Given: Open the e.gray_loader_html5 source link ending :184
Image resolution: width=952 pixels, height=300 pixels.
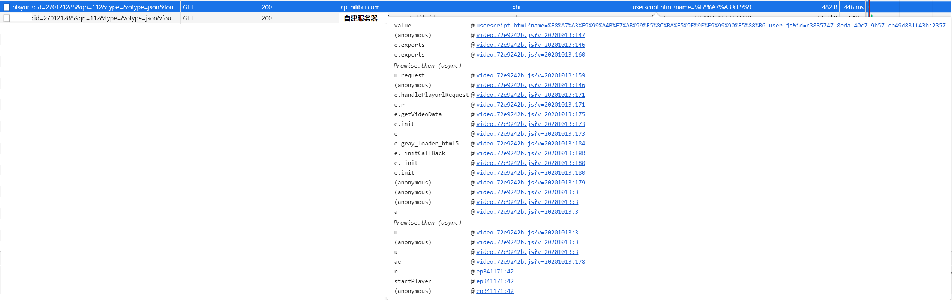Looking at the screenshot, I should [x=531, y=143].
